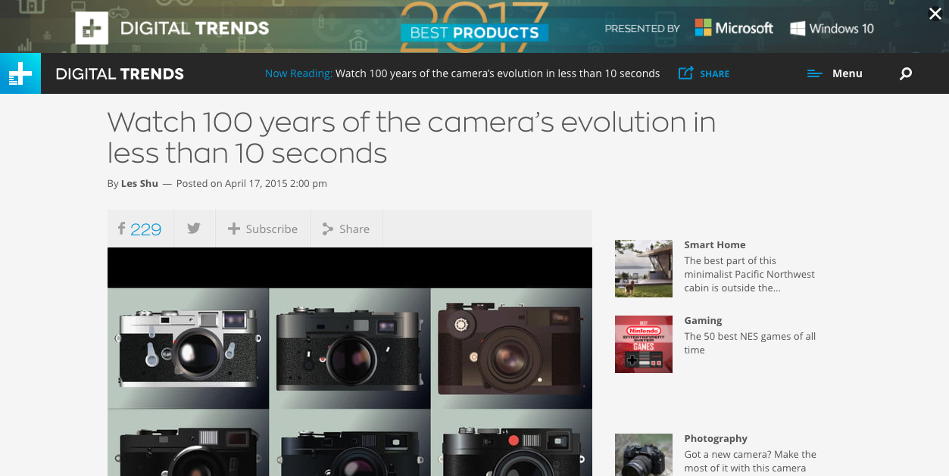
Task: Click the blue Digital Trends plus logo
Action: (20, 73)
